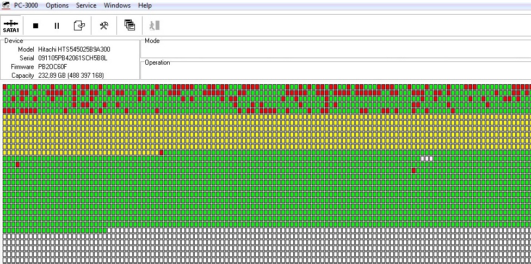This screenshot has height=264, width=531.
Task: Click the SATA1 port selector icon
Action: click(11, 26)
